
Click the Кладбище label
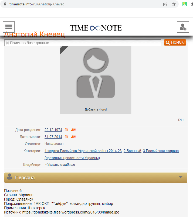32,165
